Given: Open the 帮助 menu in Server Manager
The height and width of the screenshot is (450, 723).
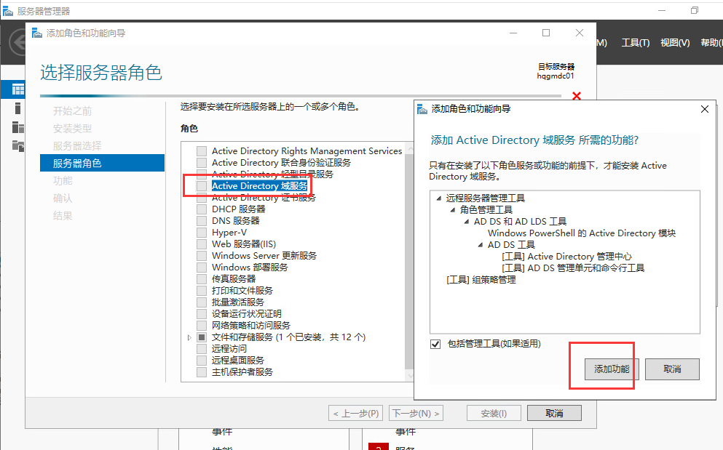Looking at the screenshot, I should point(711,43).
